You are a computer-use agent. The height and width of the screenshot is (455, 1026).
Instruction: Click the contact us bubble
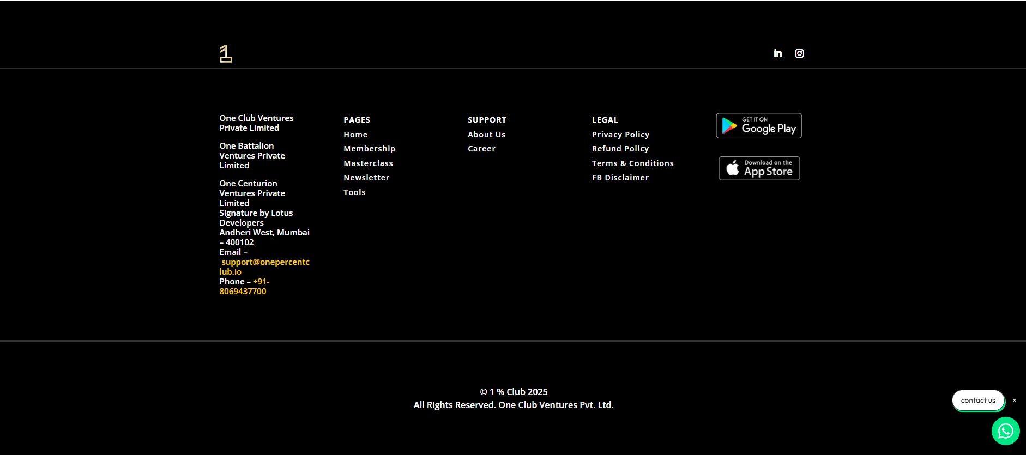[977, 401]
